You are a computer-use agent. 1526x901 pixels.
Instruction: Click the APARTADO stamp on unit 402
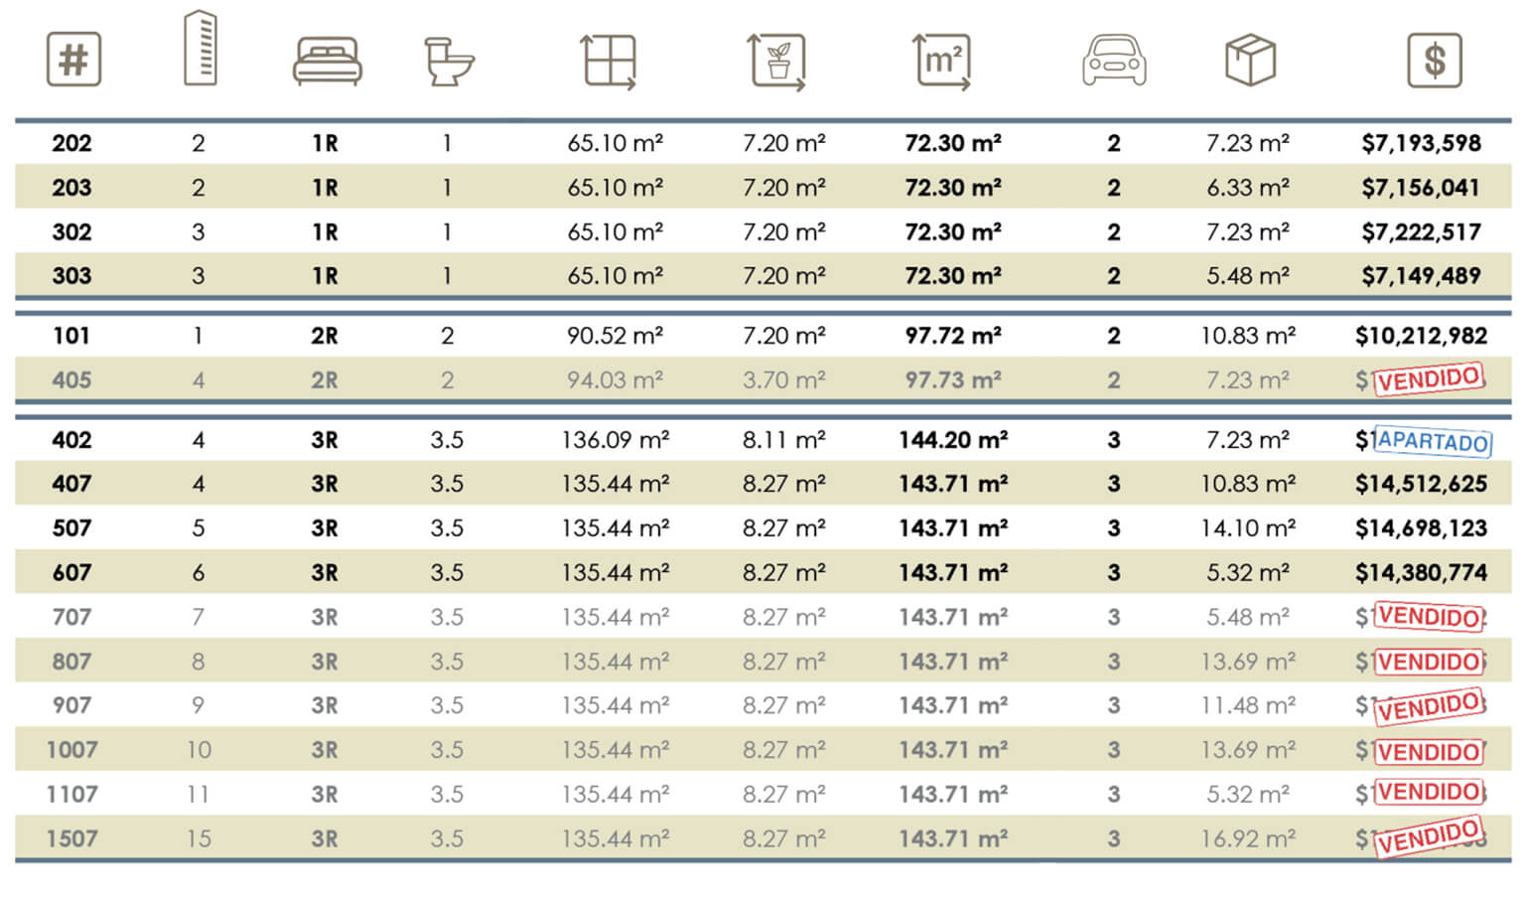pyautogui.click(x=1433, y=441)
